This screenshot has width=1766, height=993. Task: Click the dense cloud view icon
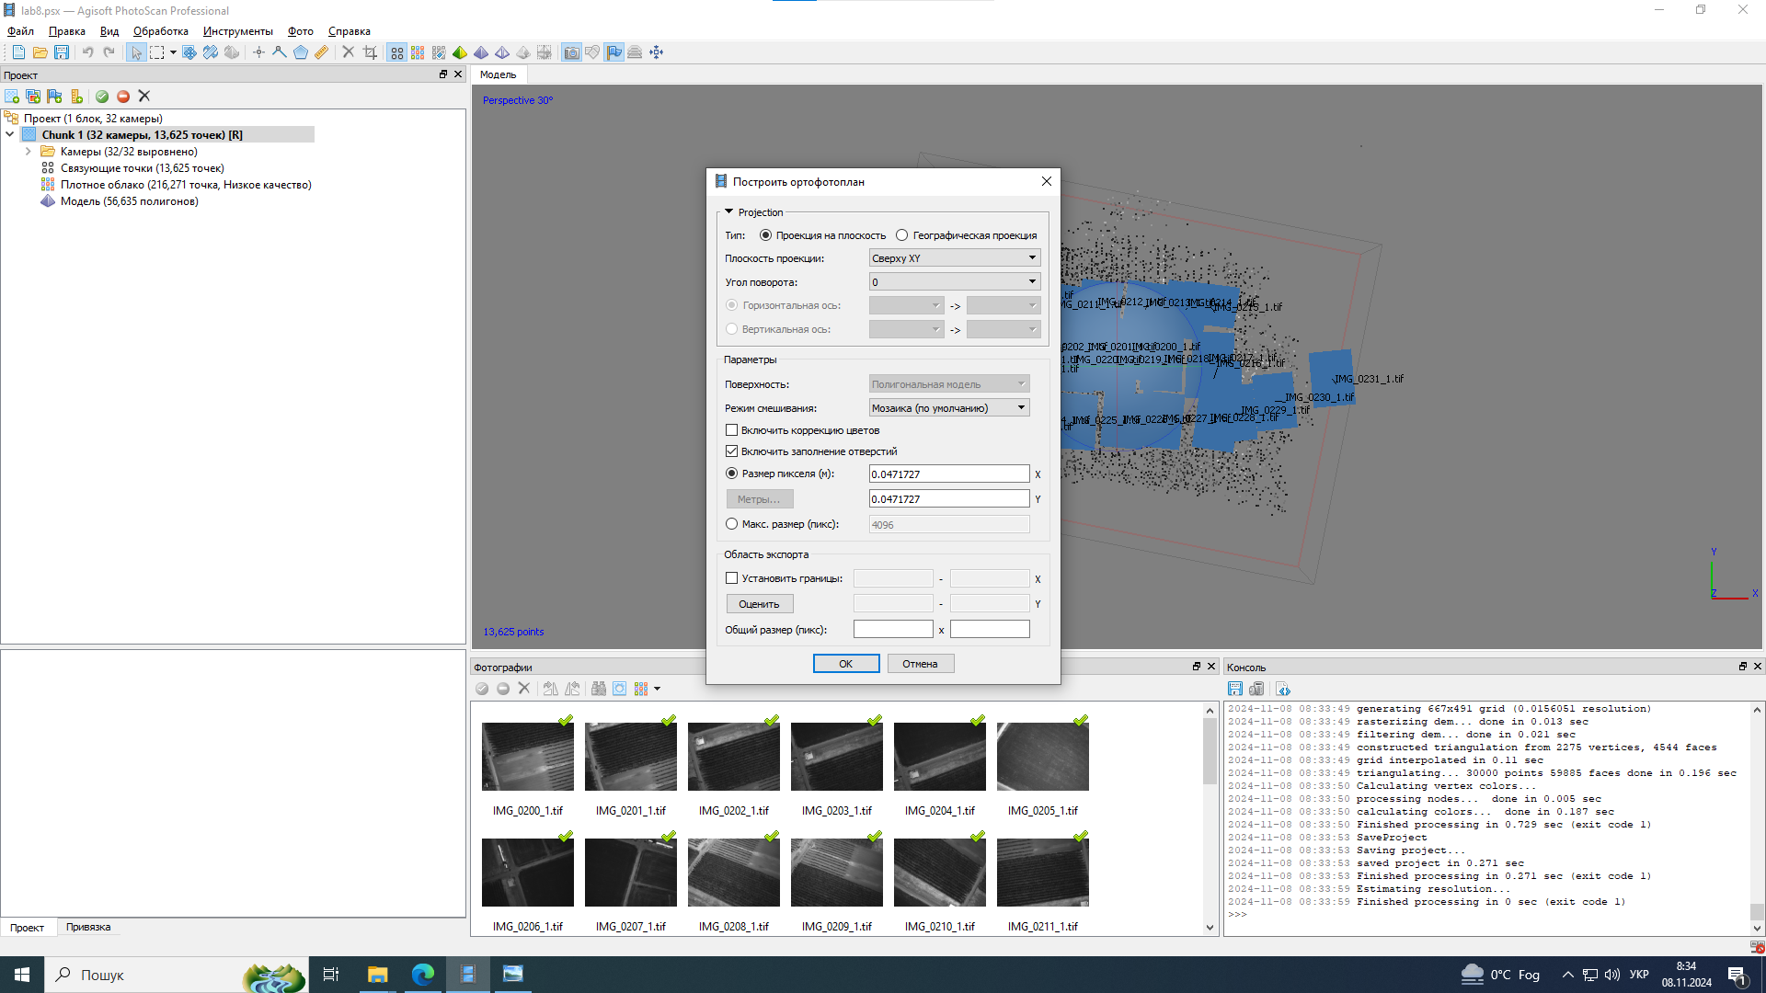[x=418, y=52]
